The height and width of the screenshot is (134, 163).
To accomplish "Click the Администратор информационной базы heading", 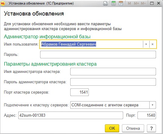I will coord(47,36).
